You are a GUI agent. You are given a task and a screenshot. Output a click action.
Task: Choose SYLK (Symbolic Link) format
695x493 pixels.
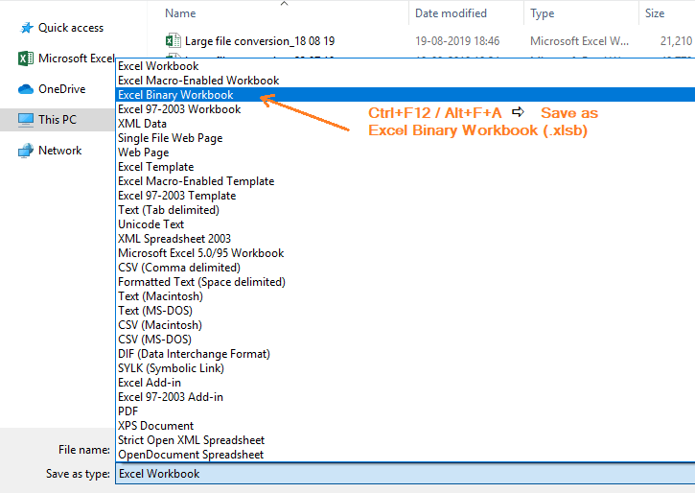[x=405, y=368]
